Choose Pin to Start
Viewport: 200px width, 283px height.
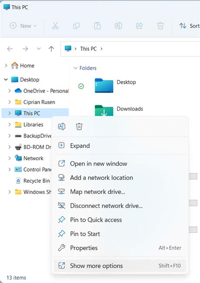(x=120, y=234)
